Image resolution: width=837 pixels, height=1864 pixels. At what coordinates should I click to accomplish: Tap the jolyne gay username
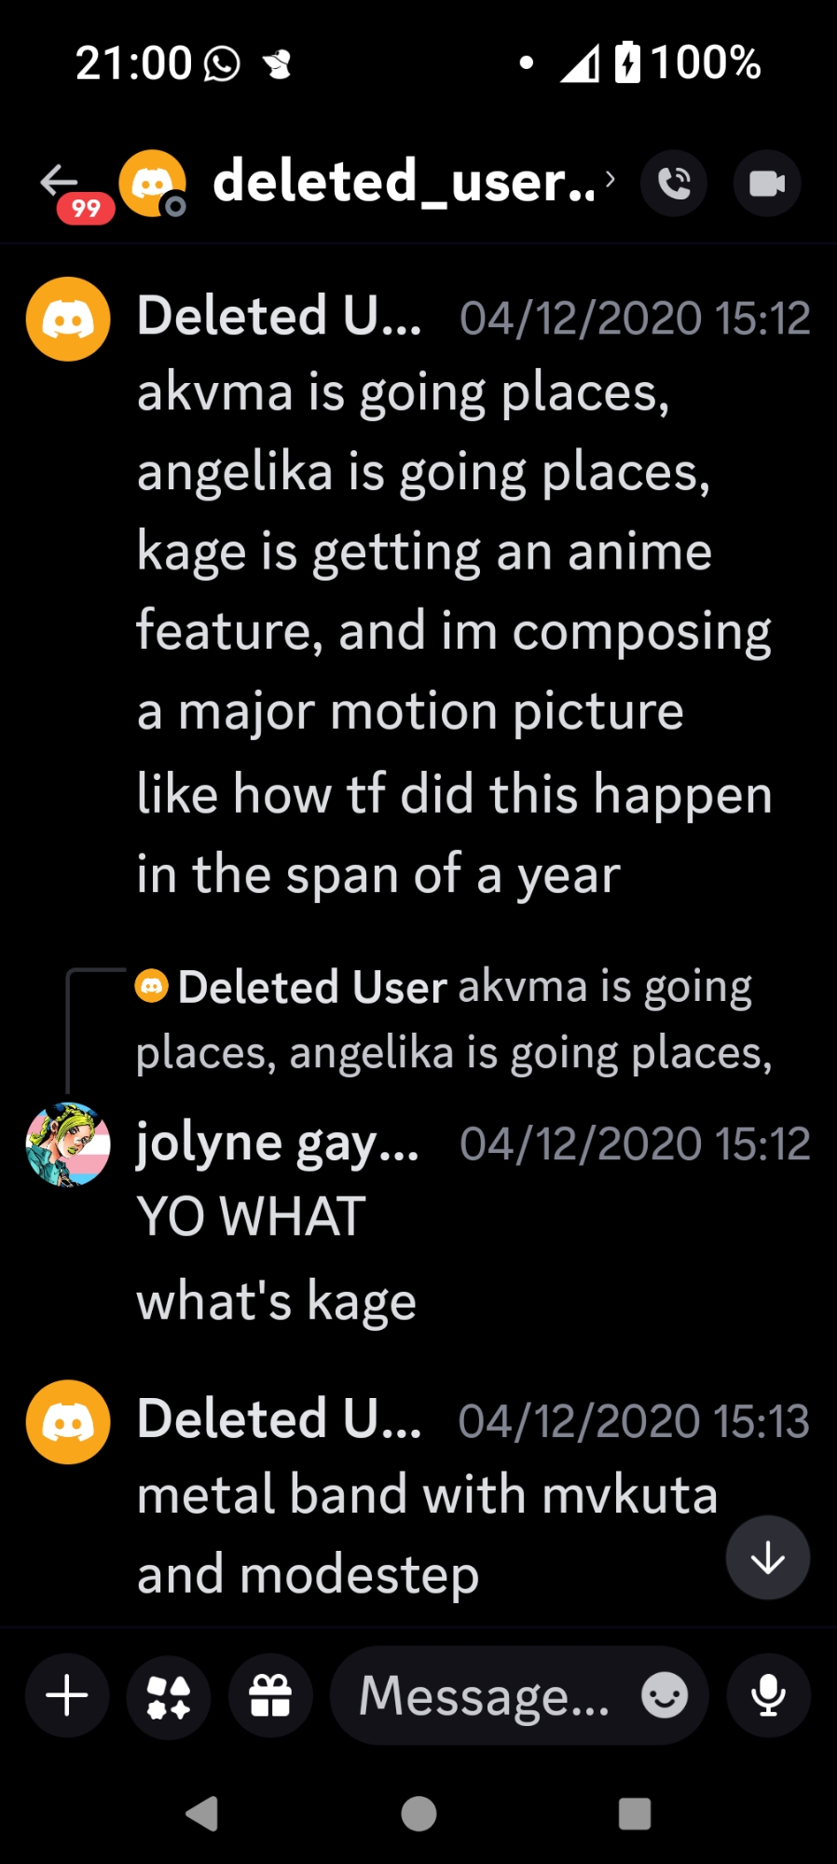278,1143
